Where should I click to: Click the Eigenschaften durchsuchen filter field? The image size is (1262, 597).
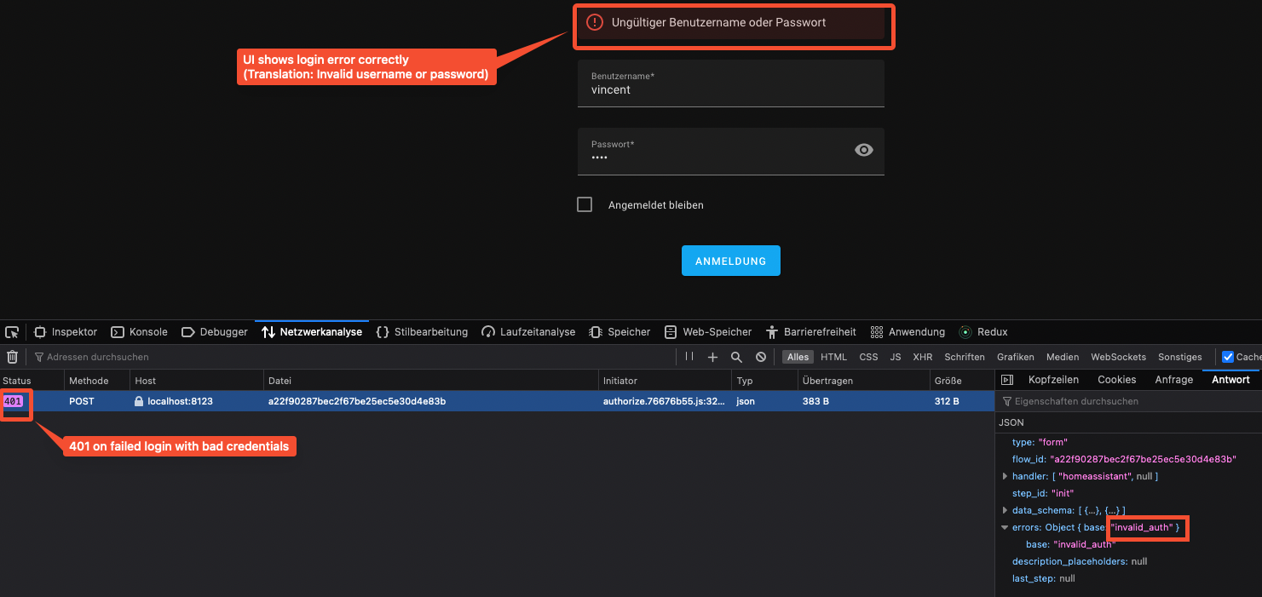pyautogui.click(x=1130, y=401)
